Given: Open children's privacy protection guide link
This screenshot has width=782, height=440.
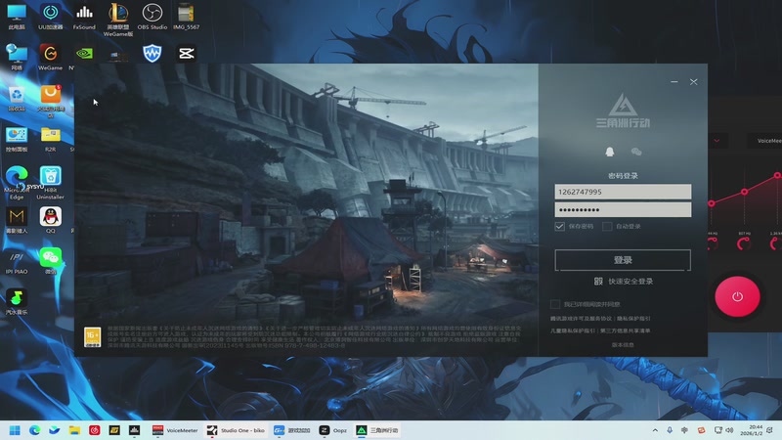Looking at the screenshot, I should [x=573, y=330].
